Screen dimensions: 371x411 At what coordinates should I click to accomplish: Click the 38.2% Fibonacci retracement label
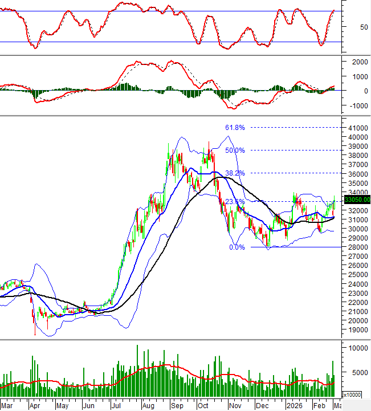[x=235, y=173]
